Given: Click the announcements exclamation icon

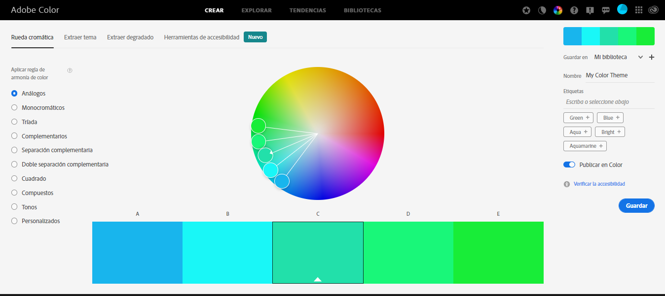Looking at the screenshot, I should point(590,10).
